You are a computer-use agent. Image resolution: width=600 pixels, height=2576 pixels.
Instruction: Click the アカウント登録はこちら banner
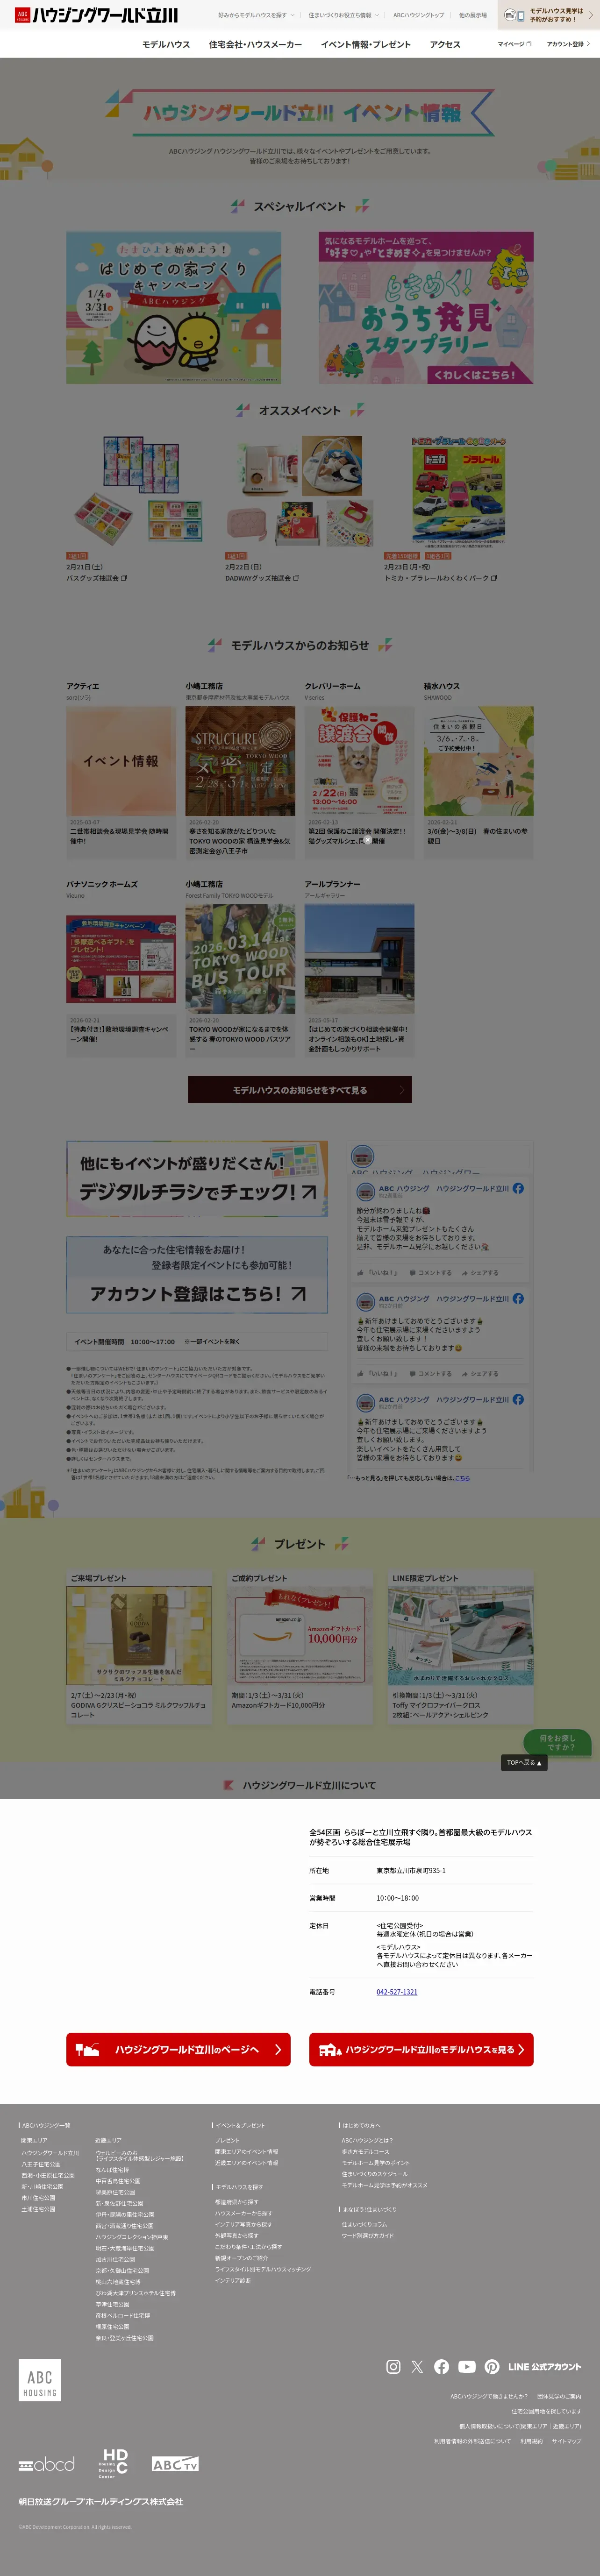[197, 1274]
